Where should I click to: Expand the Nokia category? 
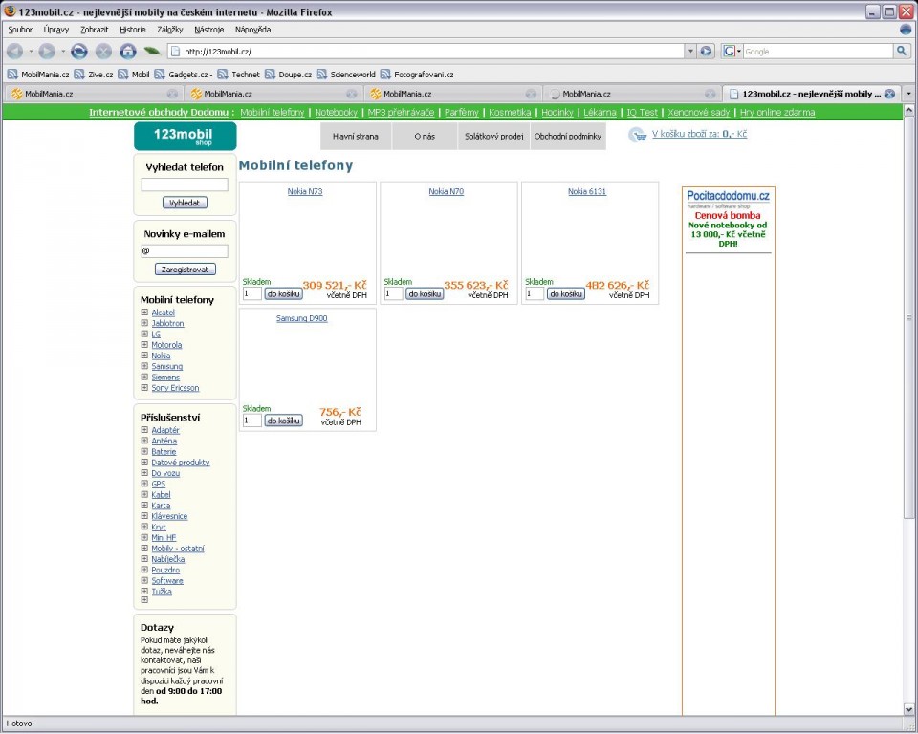pyautogui.click(x=144, y=356)
